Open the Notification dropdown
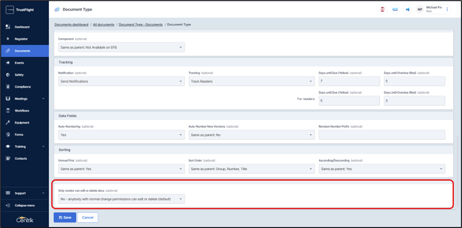The height and width of the screenshot is (228, 462). (121, 81)
